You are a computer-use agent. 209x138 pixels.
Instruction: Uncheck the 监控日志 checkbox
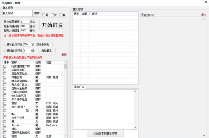point(142,15)
